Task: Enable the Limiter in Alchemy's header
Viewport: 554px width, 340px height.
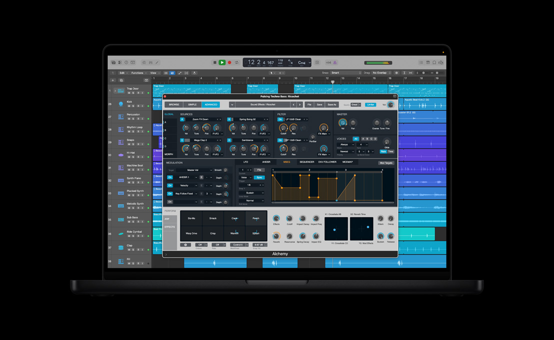Action: [x=370, y=104]
